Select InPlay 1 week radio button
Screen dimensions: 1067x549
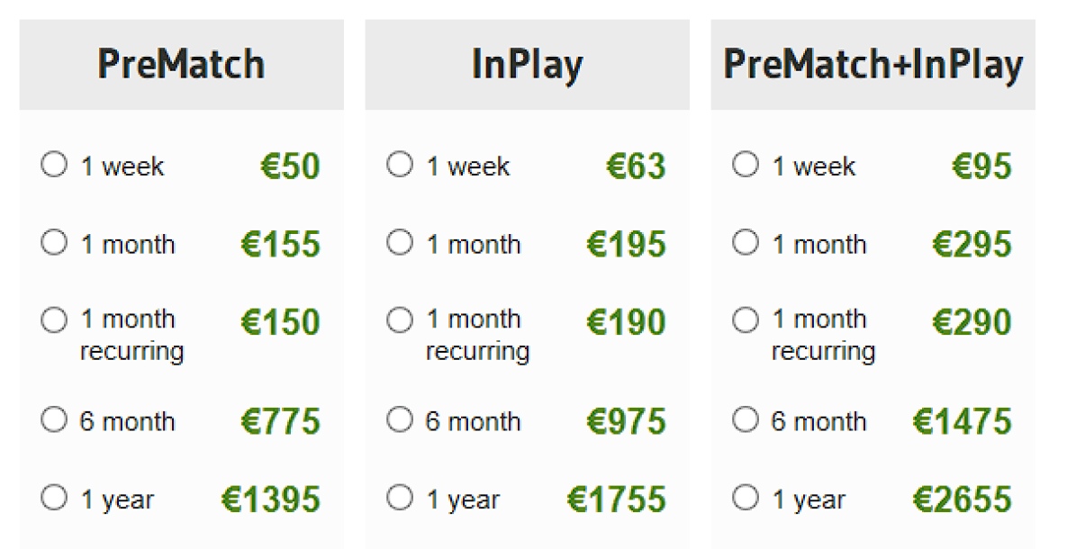click(x=400, y=165)
